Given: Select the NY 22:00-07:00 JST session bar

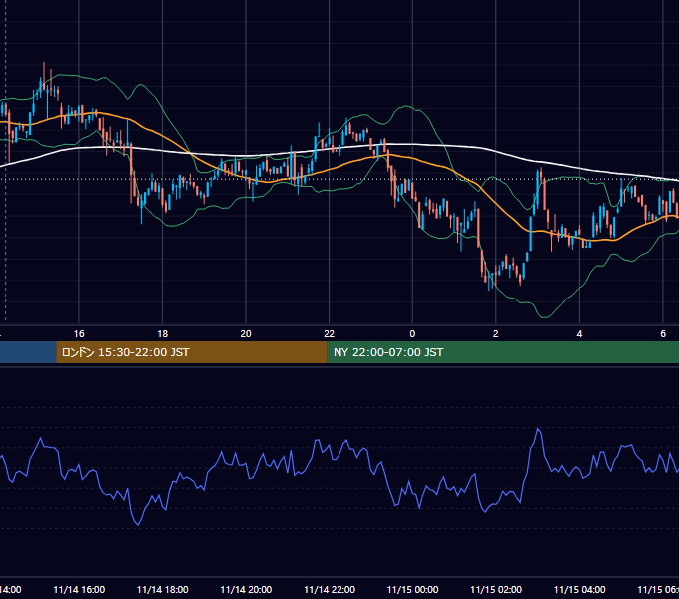Looking at the screenshot, I should [x=502, y=352].
